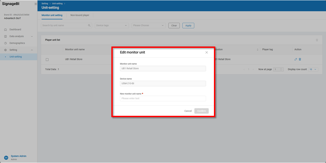Tick the UB1 Retail Store row checkbox

click(47, 60)
